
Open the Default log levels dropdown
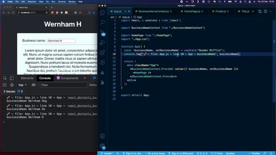click(93, 85)
